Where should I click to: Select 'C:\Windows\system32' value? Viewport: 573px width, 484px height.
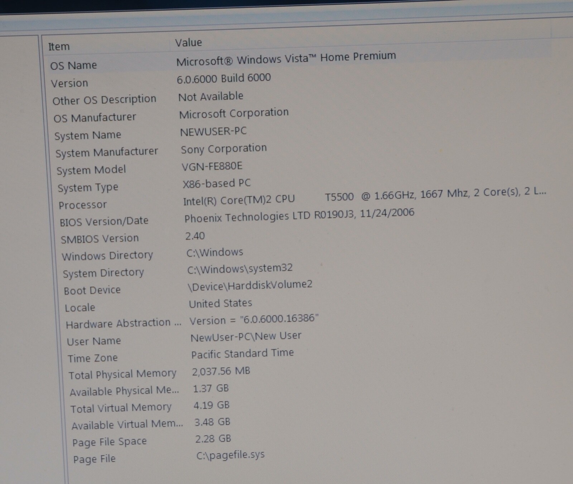click(240, 269)
